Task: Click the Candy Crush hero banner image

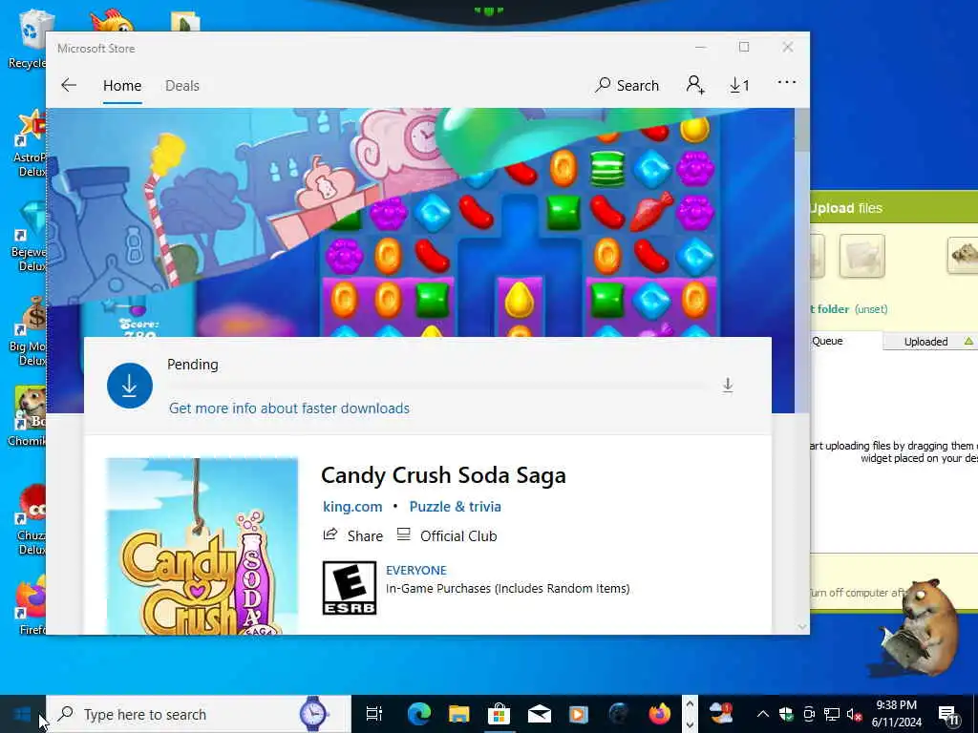Action: pyautogui.click(x=421, y=222)
